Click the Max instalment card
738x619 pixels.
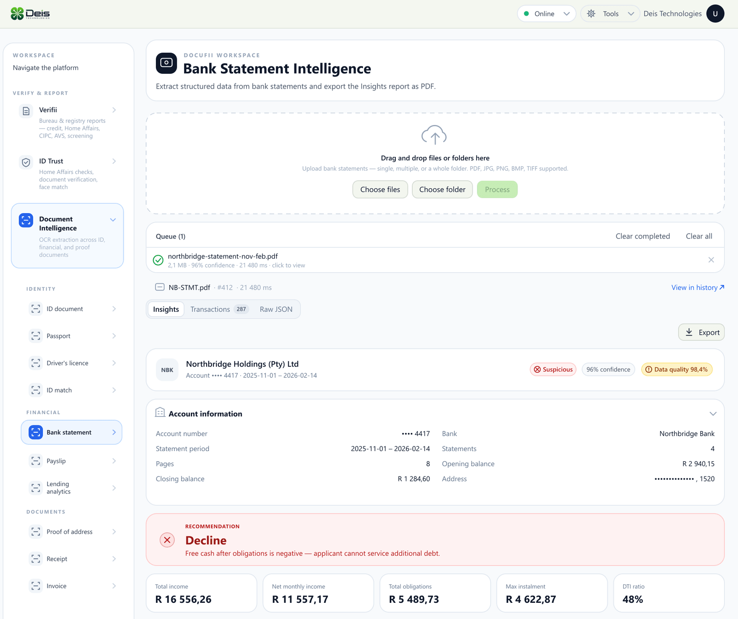tap(552, 593)
